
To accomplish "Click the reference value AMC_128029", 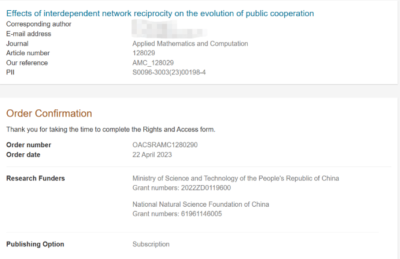I will (153, 63).
